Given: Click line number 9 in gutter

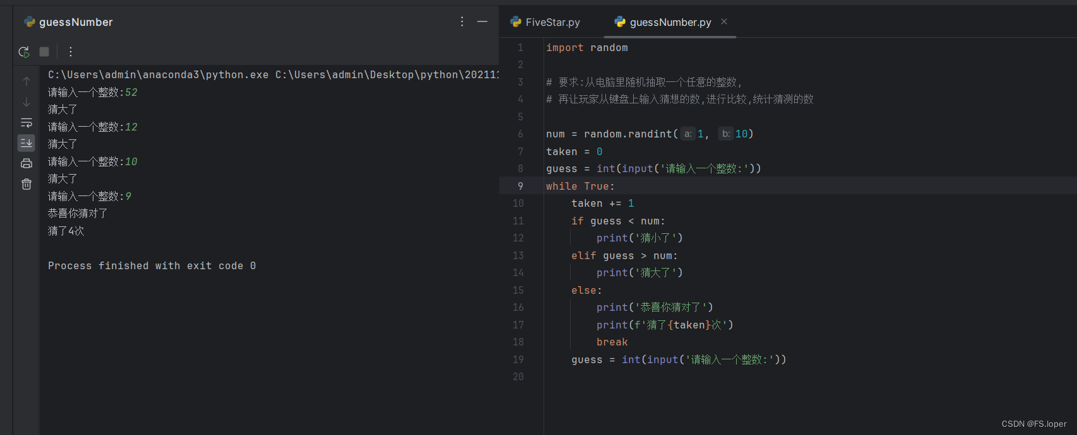Looking at the screenshot, I should tap(520, 186).
